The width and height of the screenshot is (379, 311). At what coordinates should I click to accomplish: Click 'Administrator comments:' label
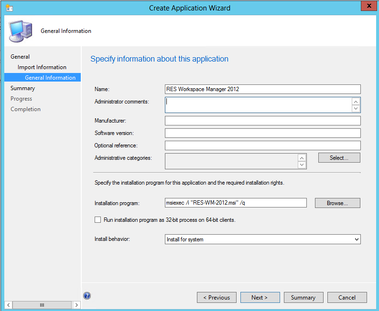[x=121, y=102]
